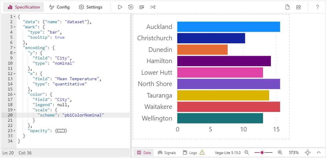The width and height of the screenshot is (327, 158).
Task: Click the 173% zoom level value
Action: point(294,153)
